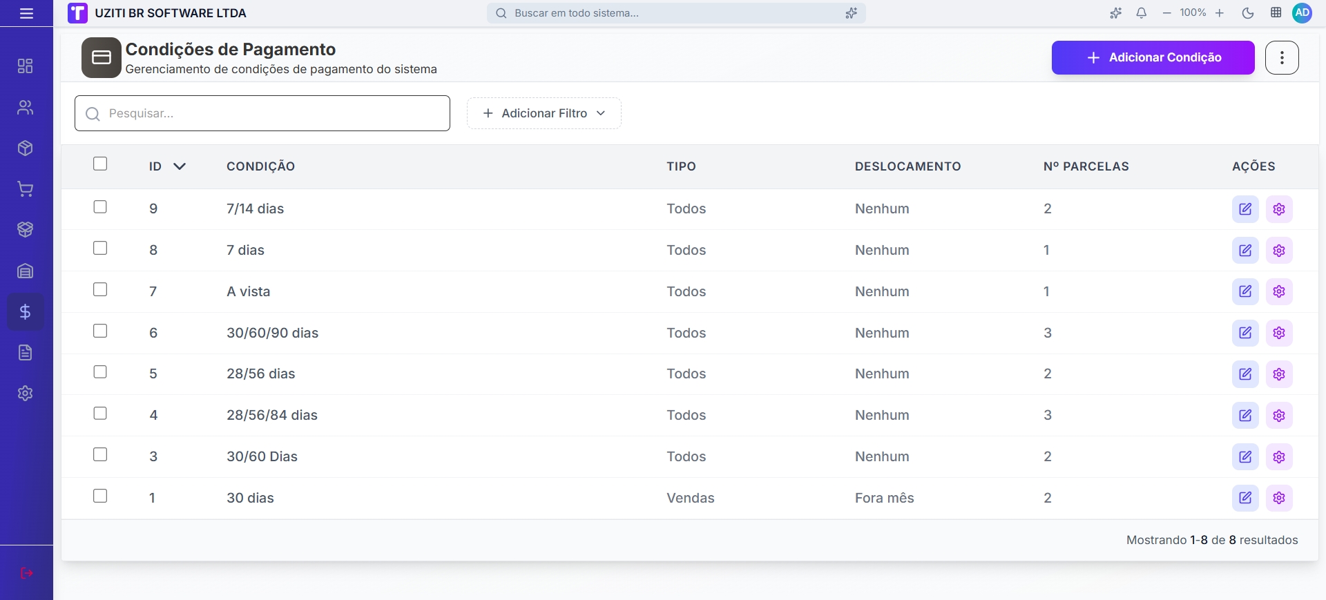Check the box for the A vista row
This screenshot has height=600, width=1326.
pyautogui.click(x=100, y=289)
